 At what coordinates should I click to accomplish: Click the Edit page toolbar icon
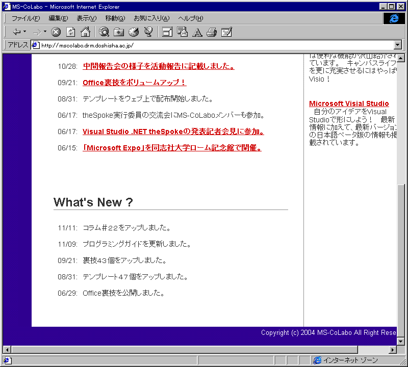tap(226, 32)
